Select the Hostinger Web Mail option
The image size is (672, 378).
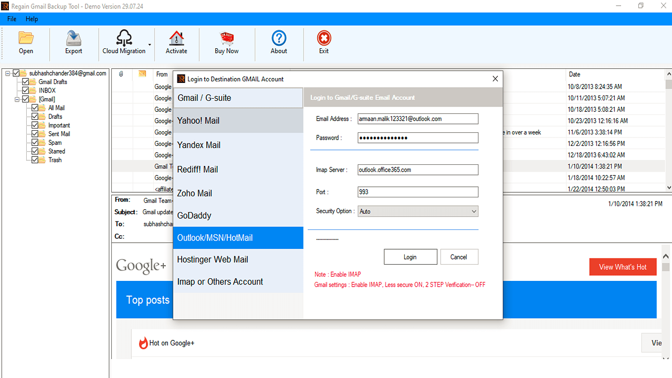pyautogui.click(x=238, y=259)
